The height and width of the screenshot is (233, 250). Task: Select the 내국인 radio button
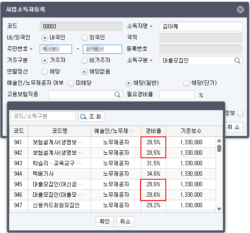[45, 38]
